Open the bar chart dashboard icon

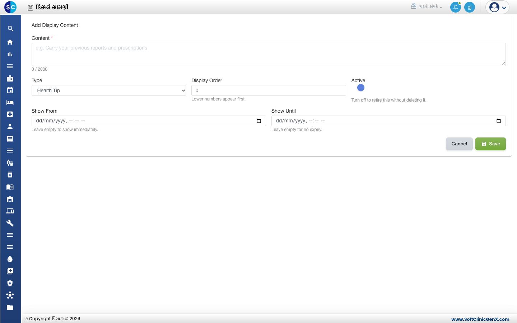coord(10,54)
